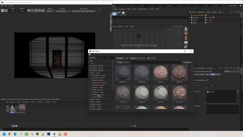
Task: Click the Zoom percentage field in the IPR window
Action: click(x=22, y=11)
